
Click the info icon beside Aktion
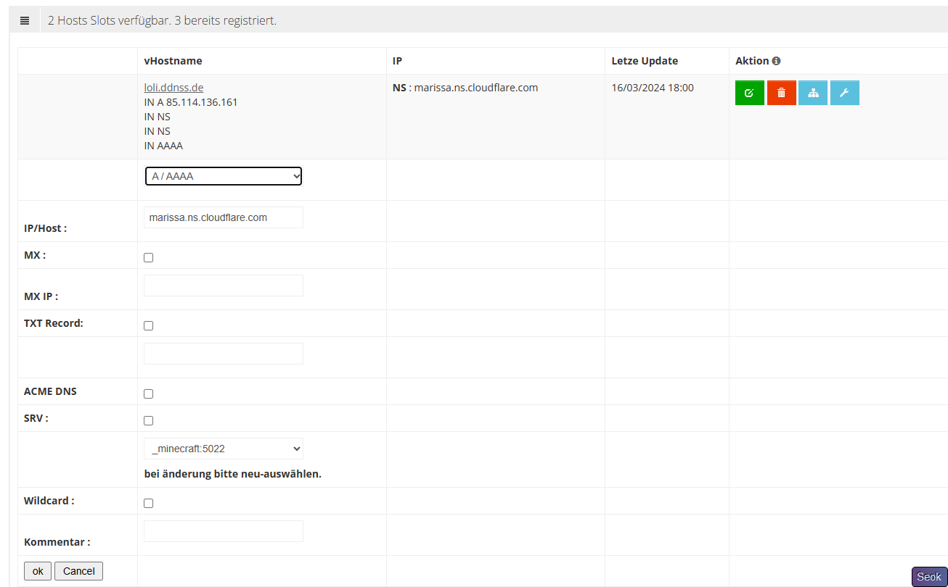776,61
